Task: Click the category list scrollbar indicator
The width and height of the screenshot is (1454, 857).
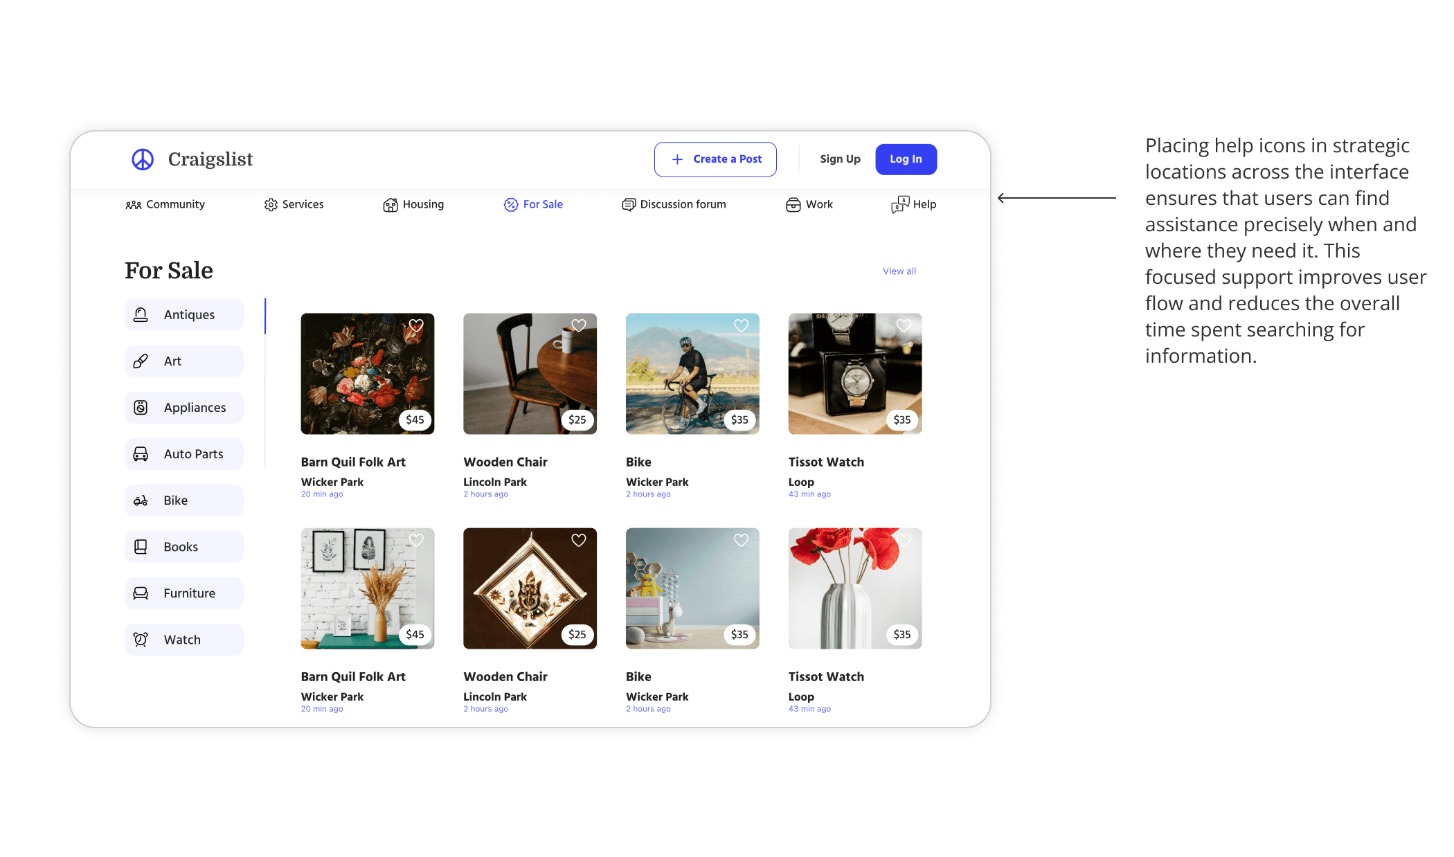Action: click(265, 316)
